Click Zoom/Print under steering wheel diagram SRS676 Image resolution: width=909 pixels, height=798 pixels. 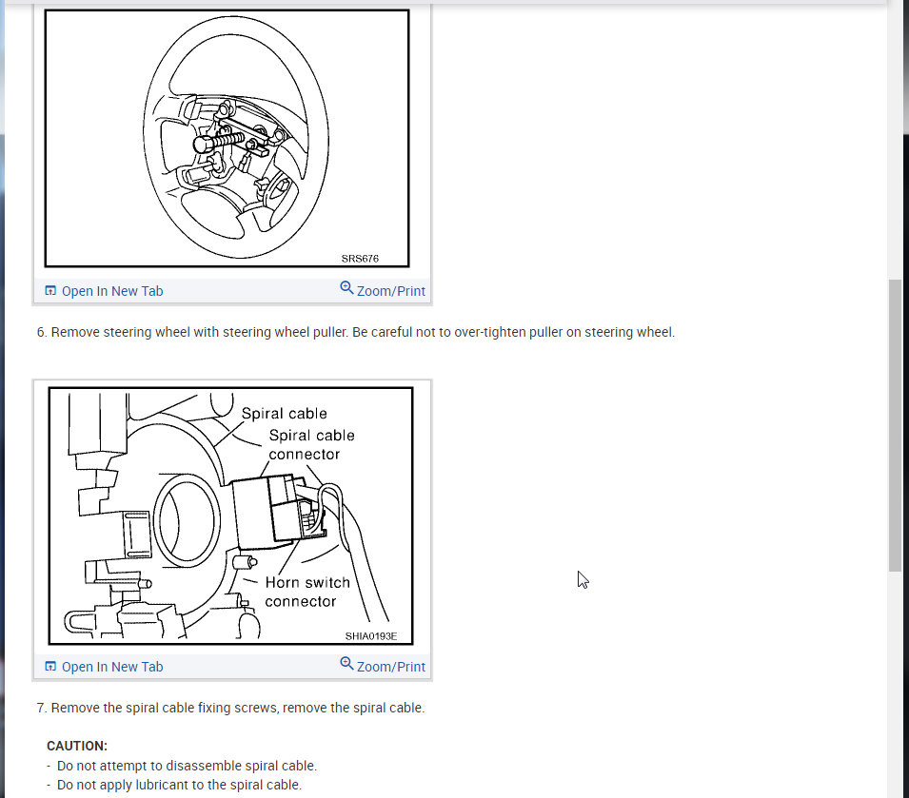coord(383,290)
